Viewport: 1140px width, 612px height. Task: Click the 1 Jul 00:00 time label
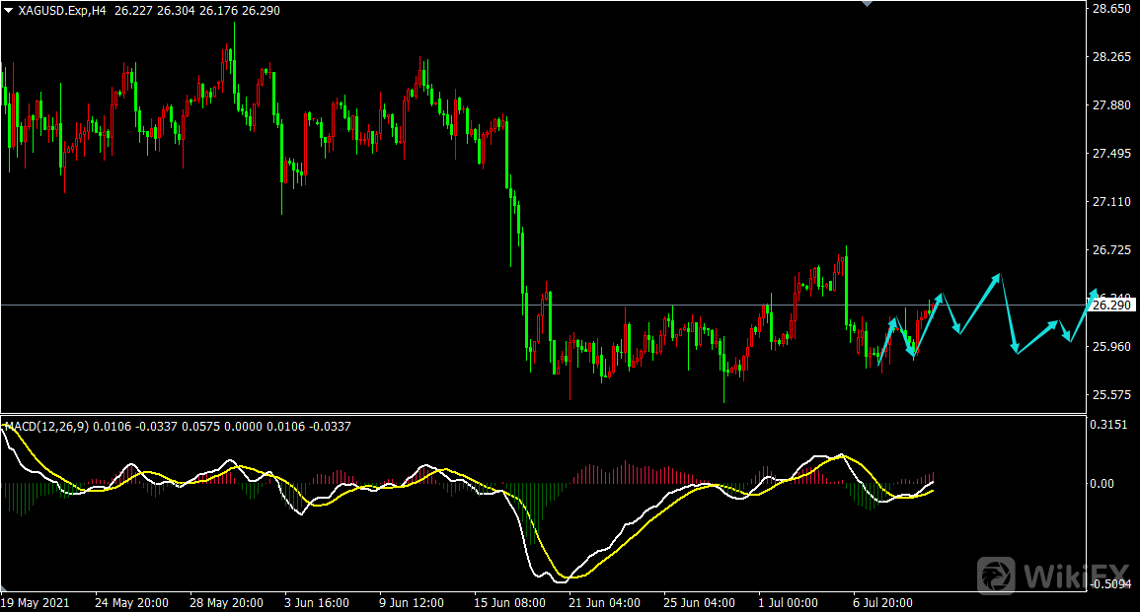[x=790, y=602]
